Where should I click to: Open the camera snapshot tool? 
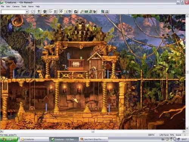click(x=76, y=11)
